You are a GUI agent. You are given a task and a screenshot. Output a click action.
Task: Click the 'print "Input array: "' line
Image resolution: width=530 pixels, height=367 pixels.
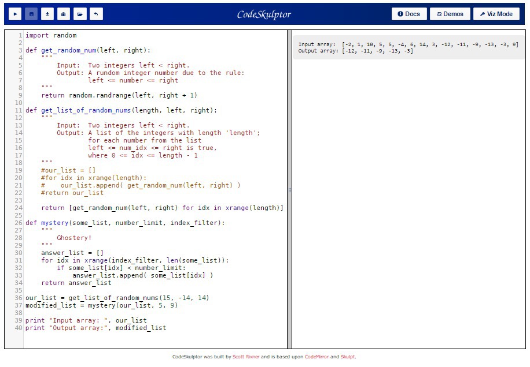(x=86, y=320)
